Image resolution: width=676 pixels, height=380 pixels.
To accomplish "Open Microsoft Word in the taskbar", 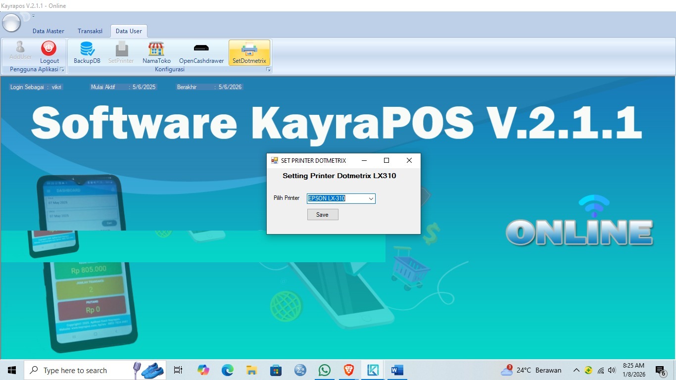I will click(x=397, y=370).
